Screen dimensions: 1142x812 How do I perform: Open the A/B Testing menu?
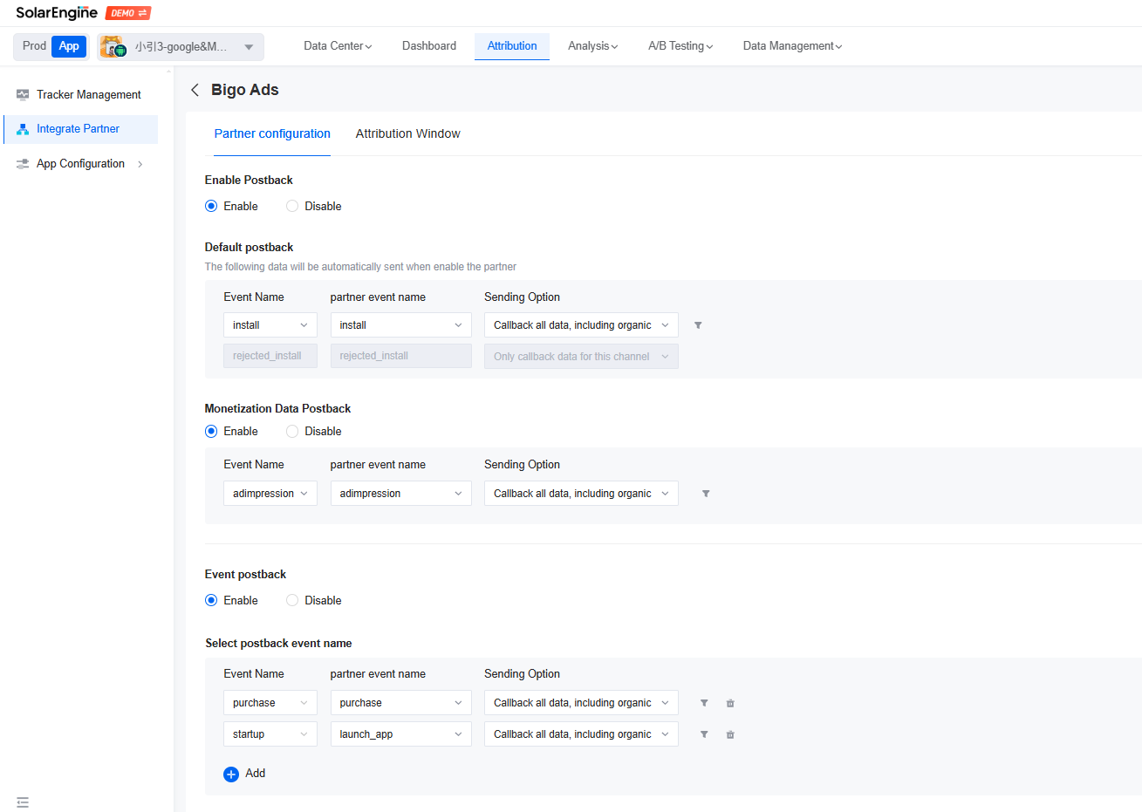point(680,45)
